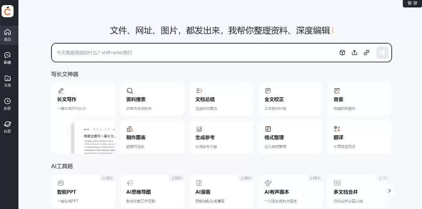Screen dimensions: 422x209
Task: Click the upload file icon in the input box
Action: 354,53
